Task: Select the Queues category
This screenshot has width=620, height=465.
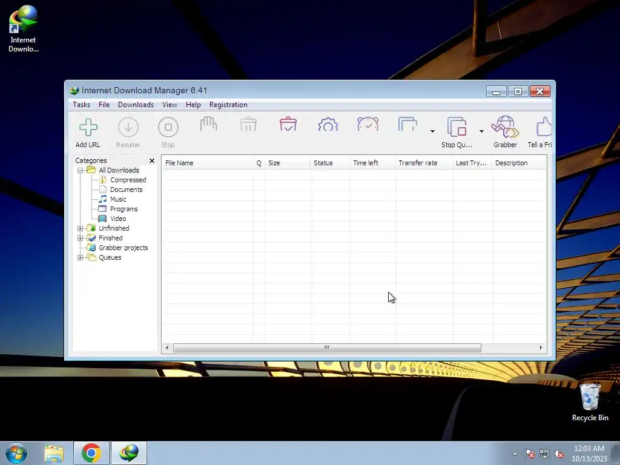Action: (x=110, y=257)
